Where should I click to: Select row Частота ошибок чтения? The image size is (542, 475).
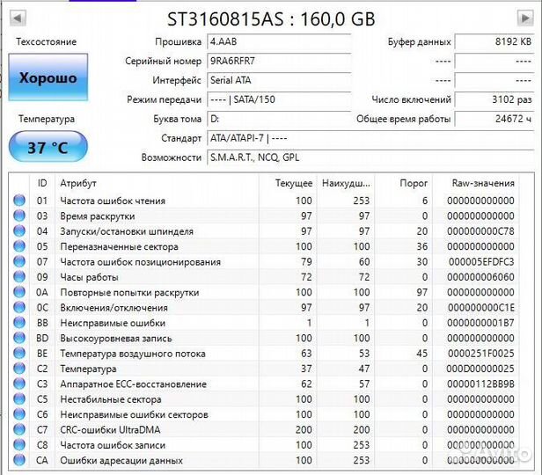[x=265, y=201]
